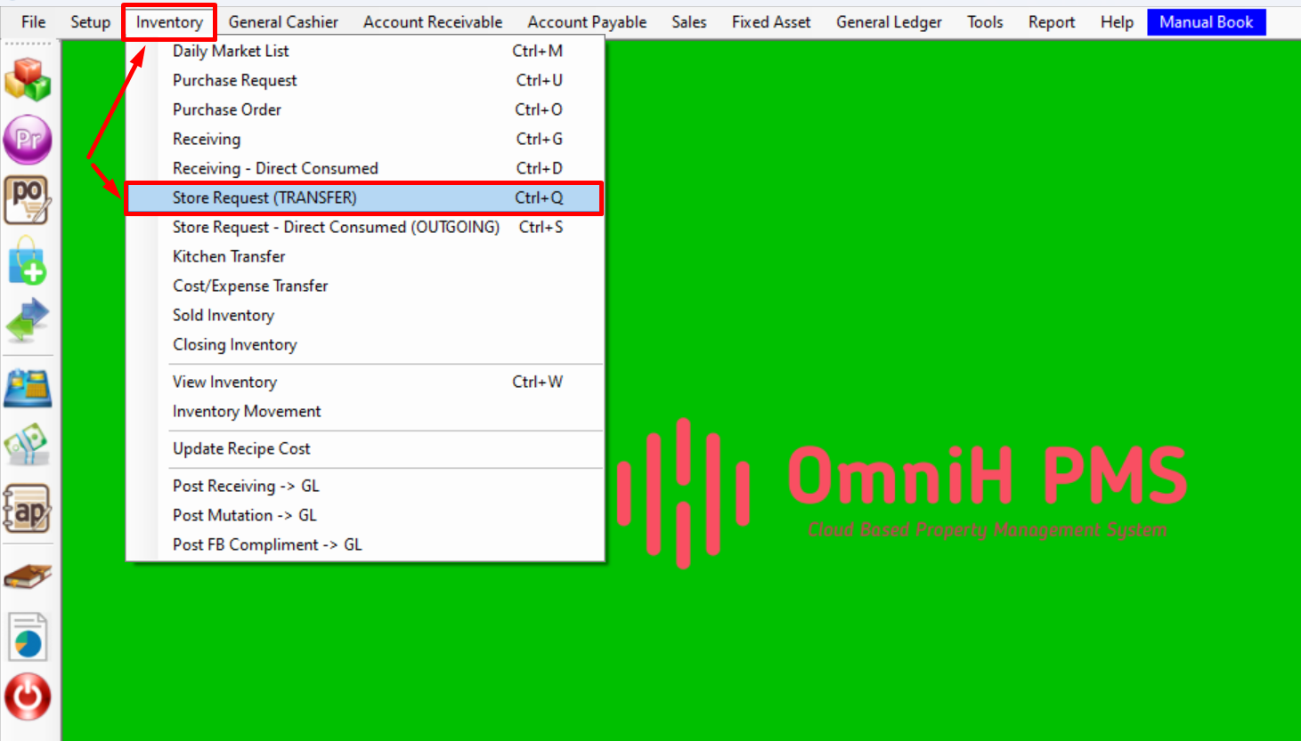Select Cost/Expense Transfer menu entry
The image size is (1301, 741).
click(x=365, y=286)
